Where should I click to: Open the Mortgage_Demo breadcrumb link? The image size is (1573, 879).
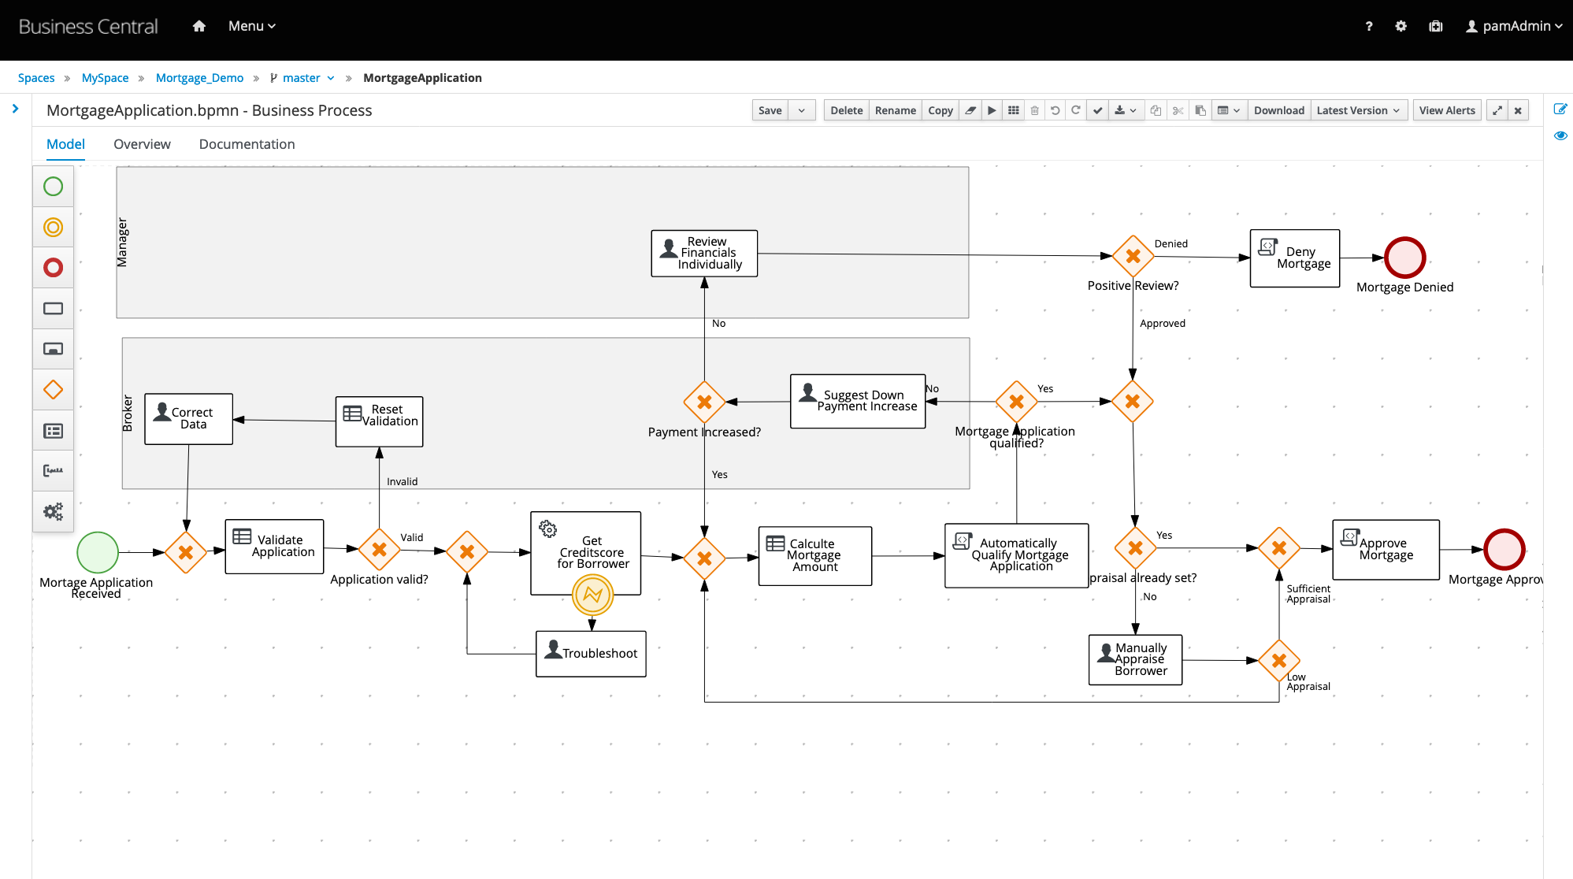click(x=199, y=78)
